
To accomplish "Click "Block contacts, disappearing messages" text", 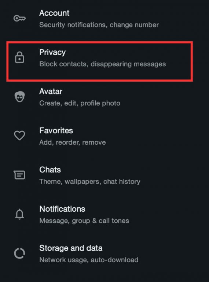I will click(x=103, y=64).
